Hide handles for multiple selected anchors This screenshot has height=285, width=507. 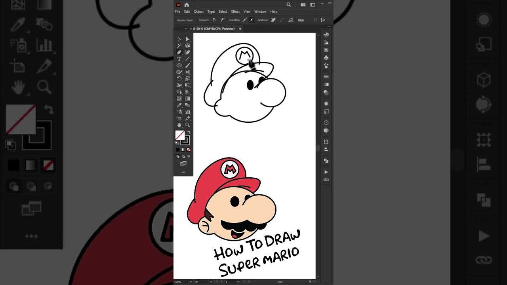[252, 20]
